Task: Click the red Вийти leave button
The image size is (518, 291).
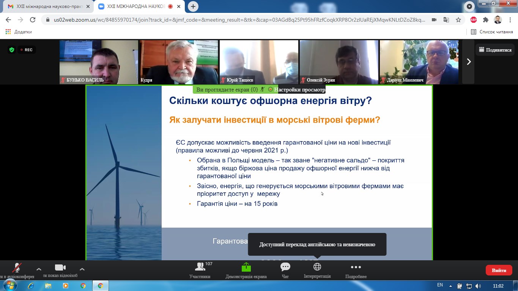Action: 499,270
